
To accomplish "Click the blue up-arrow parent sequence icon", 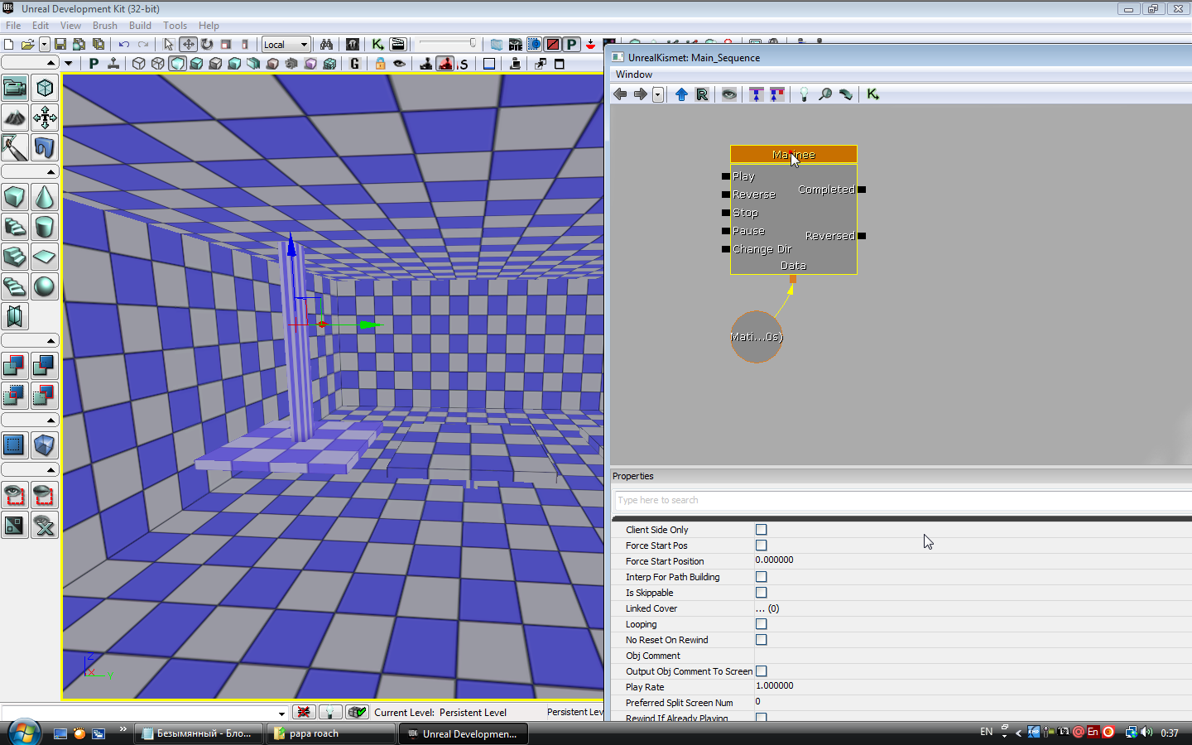I will [x=681, y=94].
